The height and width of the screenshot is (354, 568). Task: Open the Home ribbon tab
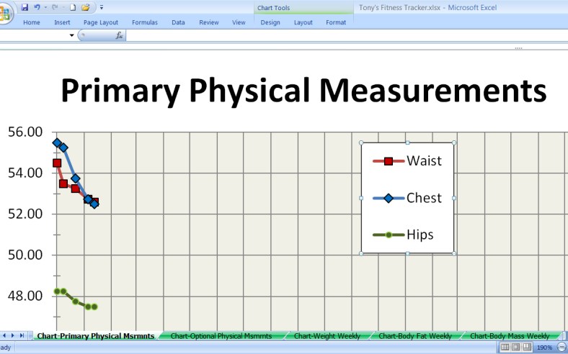(32, 22)
